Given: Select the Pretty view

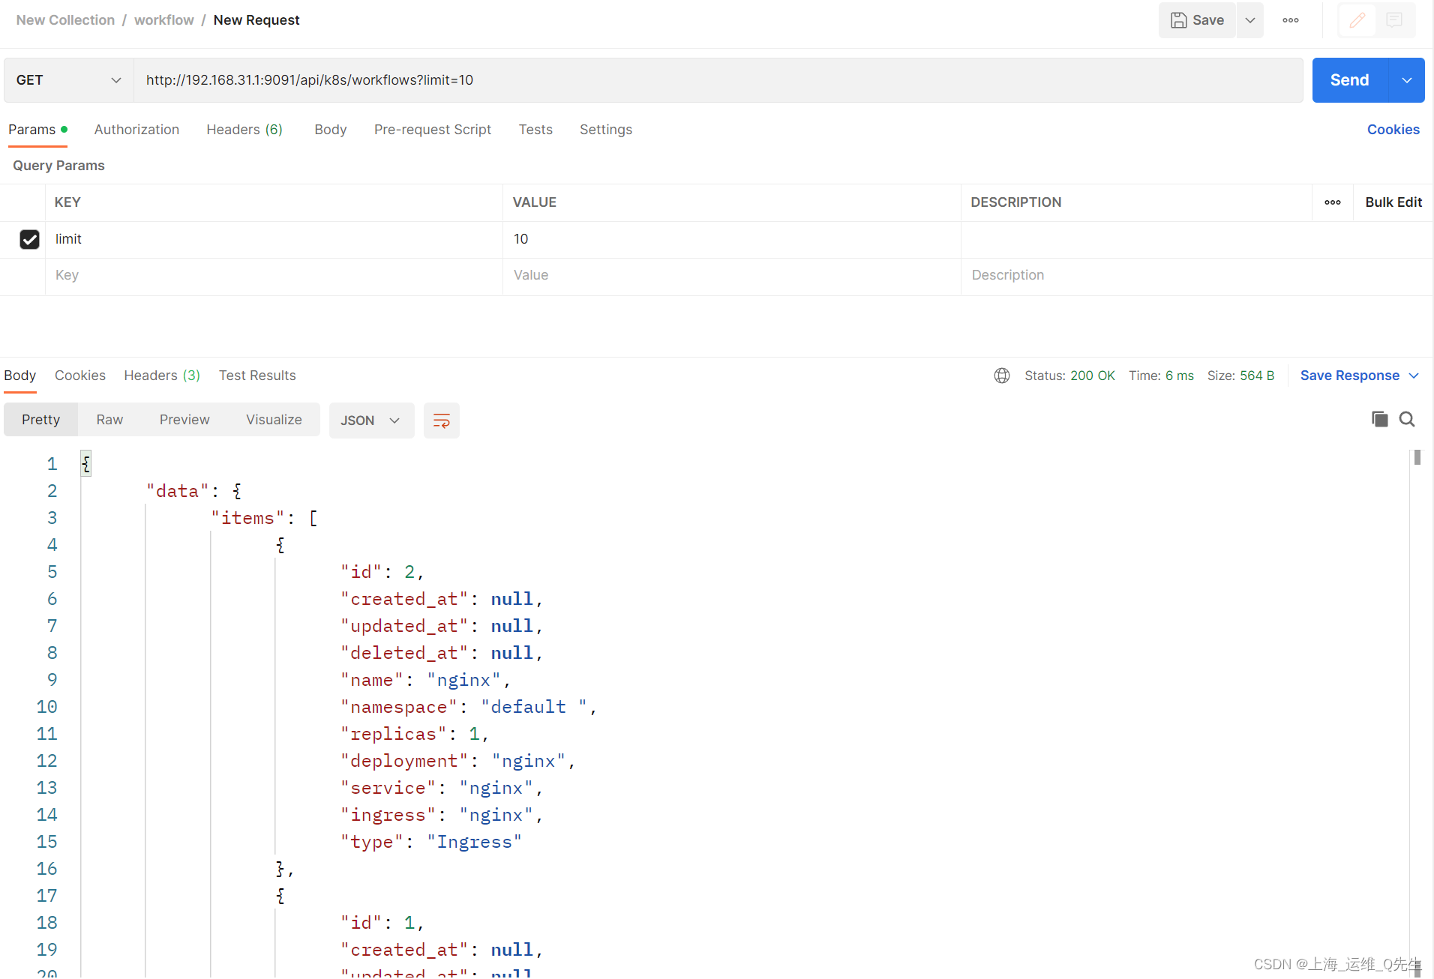Looking at the screenshot, I should coord(40,420).
